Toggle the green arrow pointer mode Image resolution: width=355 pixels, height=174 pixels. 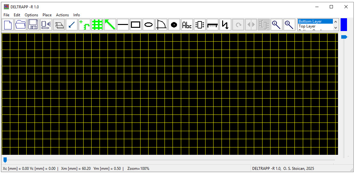(x=110, y=25)
